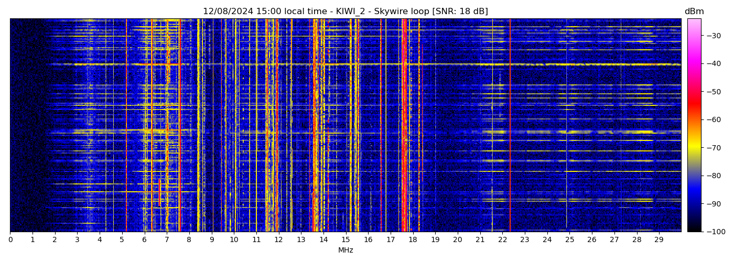Click the -30 colorbar tick label
Viewport: 734px width, 262px height.
point(713,36)
